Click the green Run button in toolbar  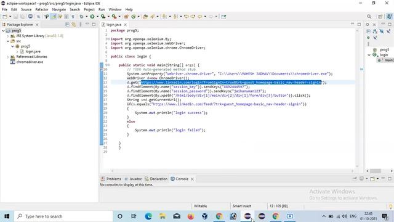tap(92, 17)
